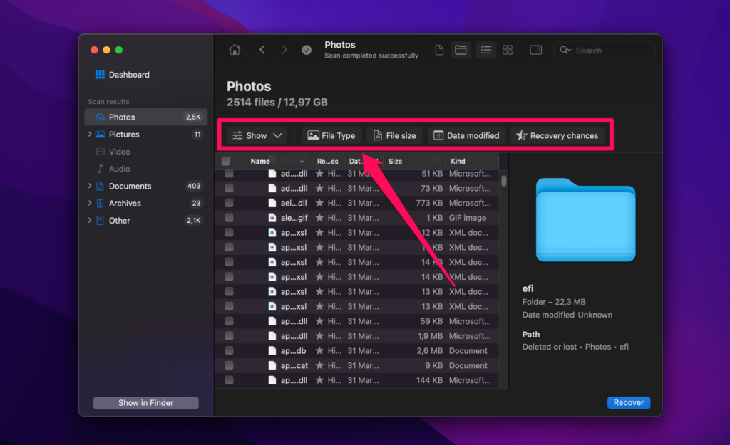Check the box for the 59 KB dll

(x=229, y=321)
